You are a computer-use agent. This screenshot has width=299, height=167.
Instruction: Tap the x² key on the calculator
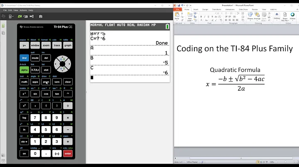(24, 106)
